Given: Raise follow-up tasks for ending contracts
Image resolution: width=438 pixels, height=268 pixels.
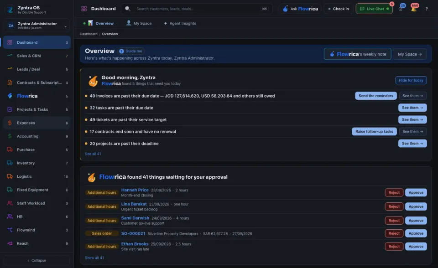Looking at the screenshot, I should [x=374, y=131].
